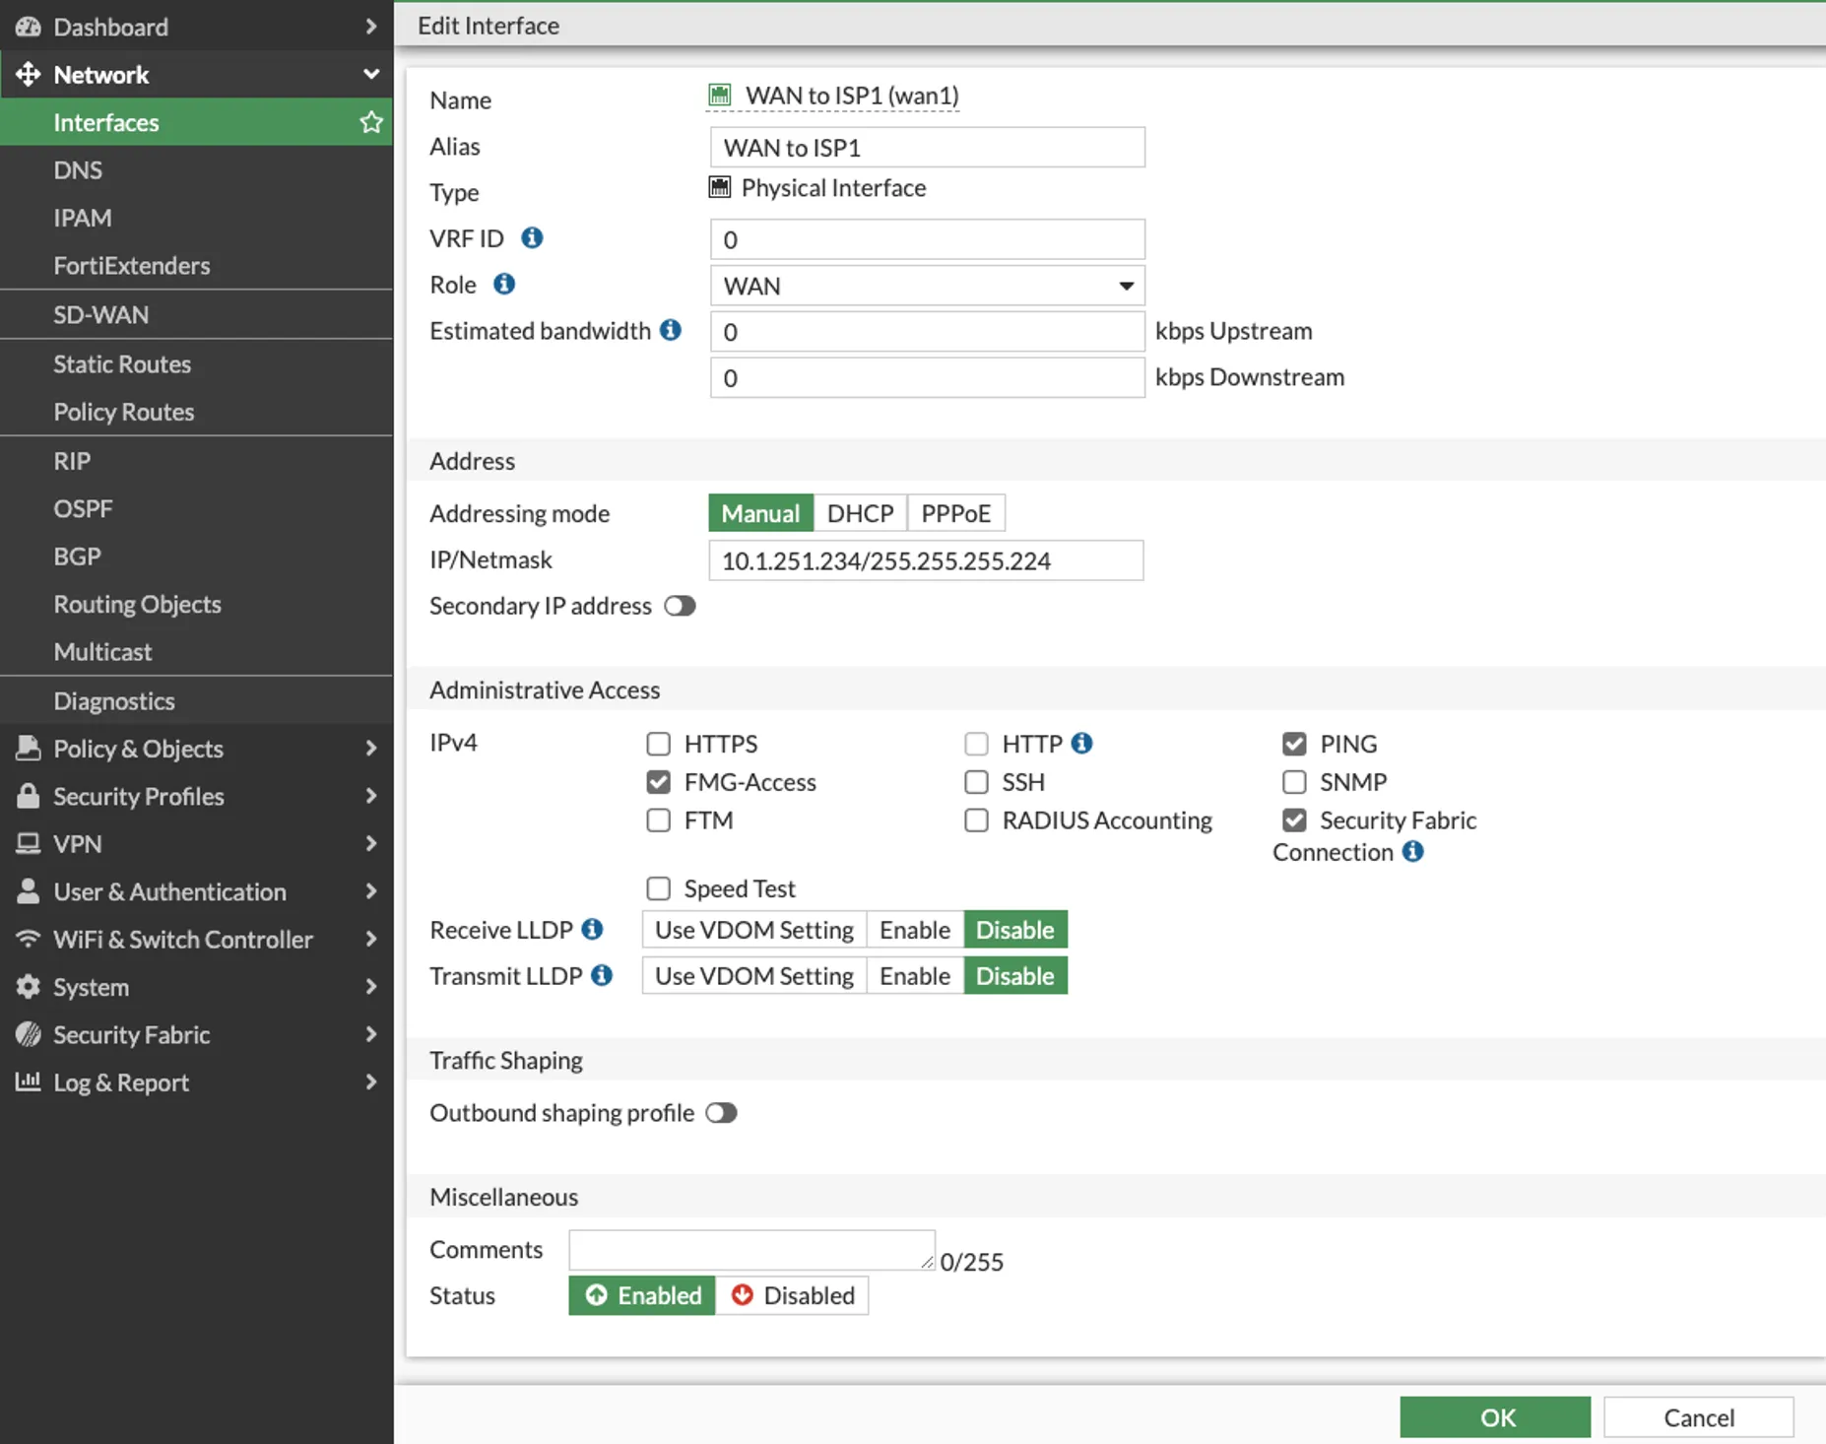Expand the System menu chevron
The width and height of the screenshot is (1826, 1444).
click(371, 986)
